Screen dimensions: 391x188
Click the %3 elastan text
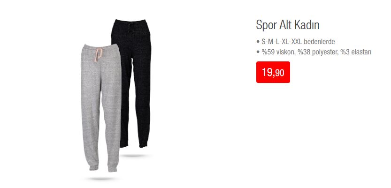pyautogui.click(x=356, y=52)
